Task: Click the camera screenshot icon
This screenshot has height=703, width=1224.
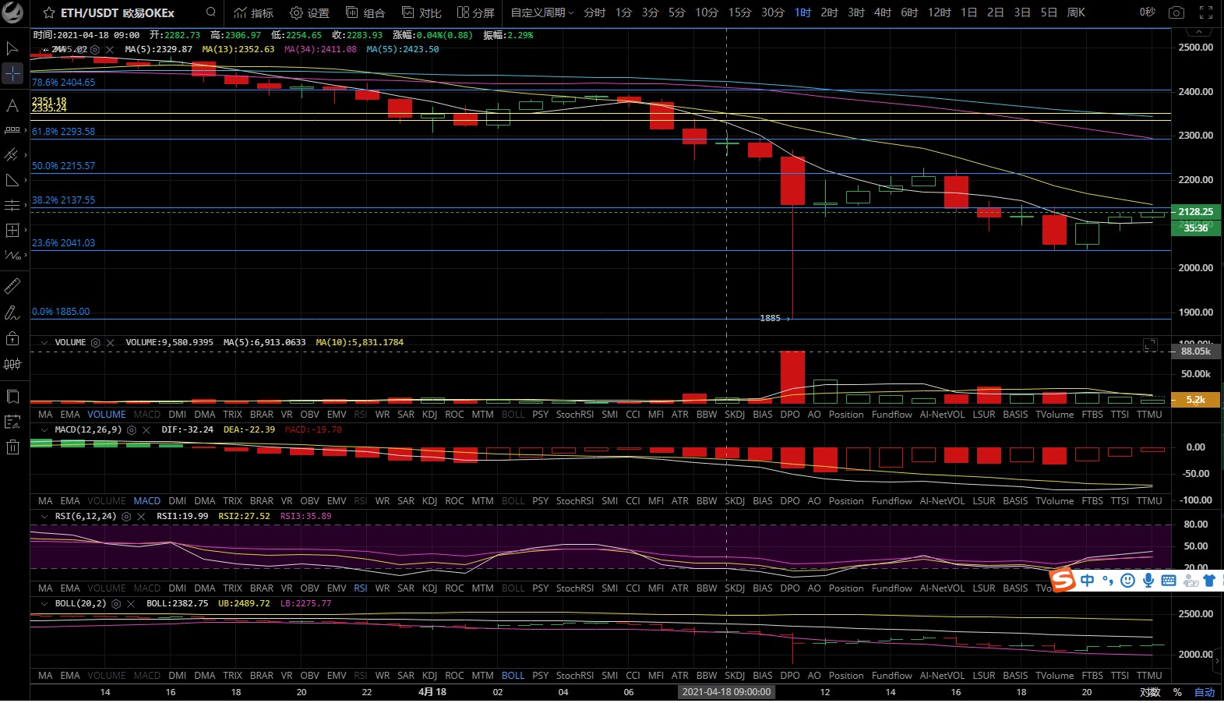Action: pyautogui.click(x=1176, y=12)
